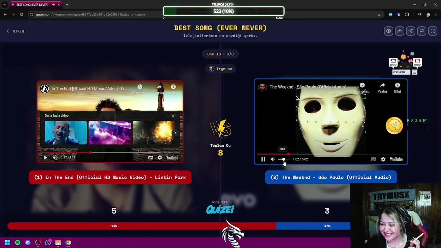Toggle subtitles on The Weeknd video

click(373, 159)
